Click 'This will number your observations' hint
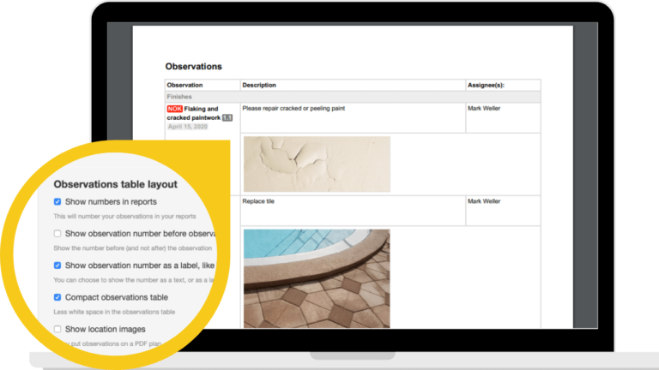 click(x=124, y=217)
